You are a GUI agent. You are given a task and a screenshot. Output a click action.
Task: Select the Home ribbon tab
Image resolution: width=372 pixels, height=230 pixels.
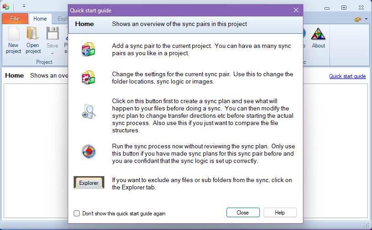coord(40,19)
